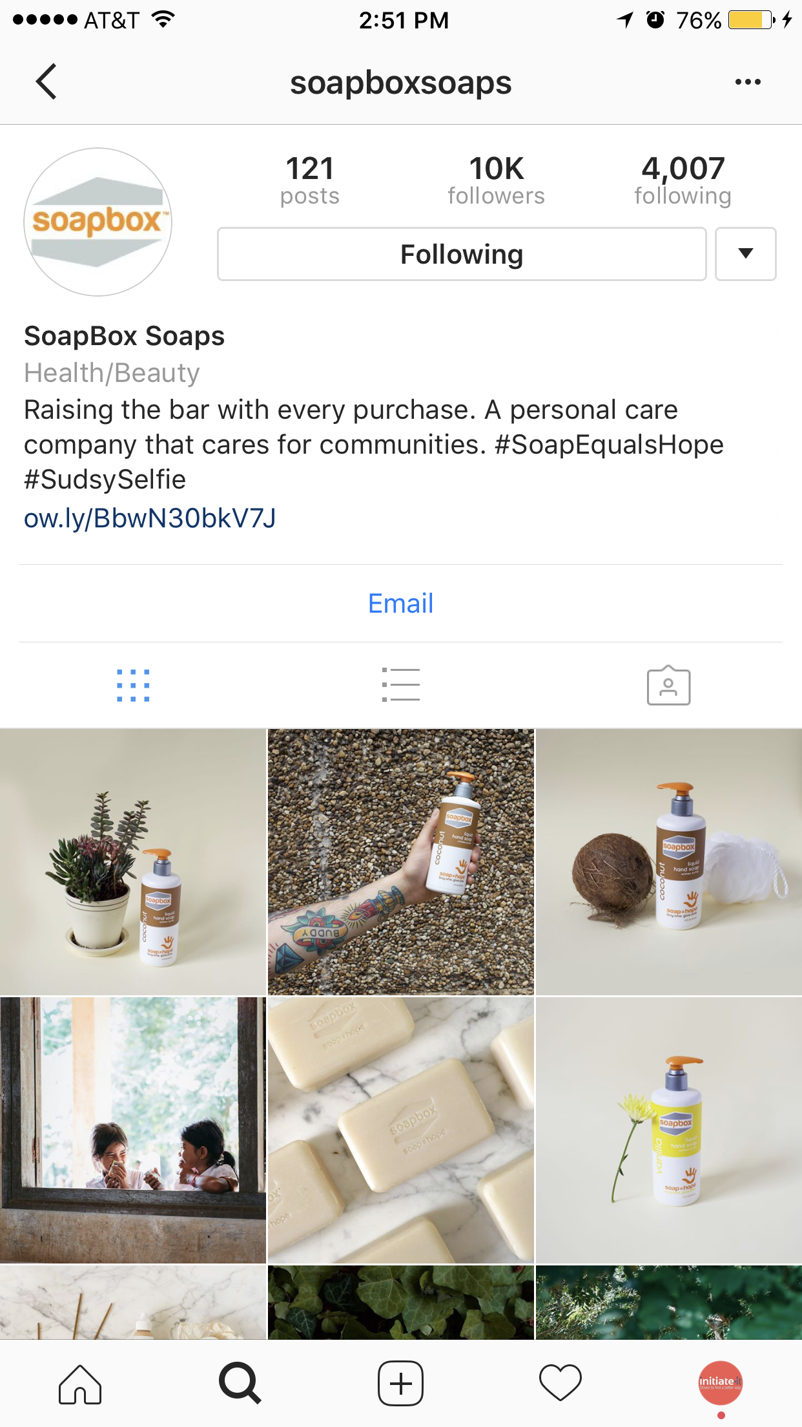Screen dimensions: 802x1427
Task: Tap the back arrow icon
Action: (46, 81)
